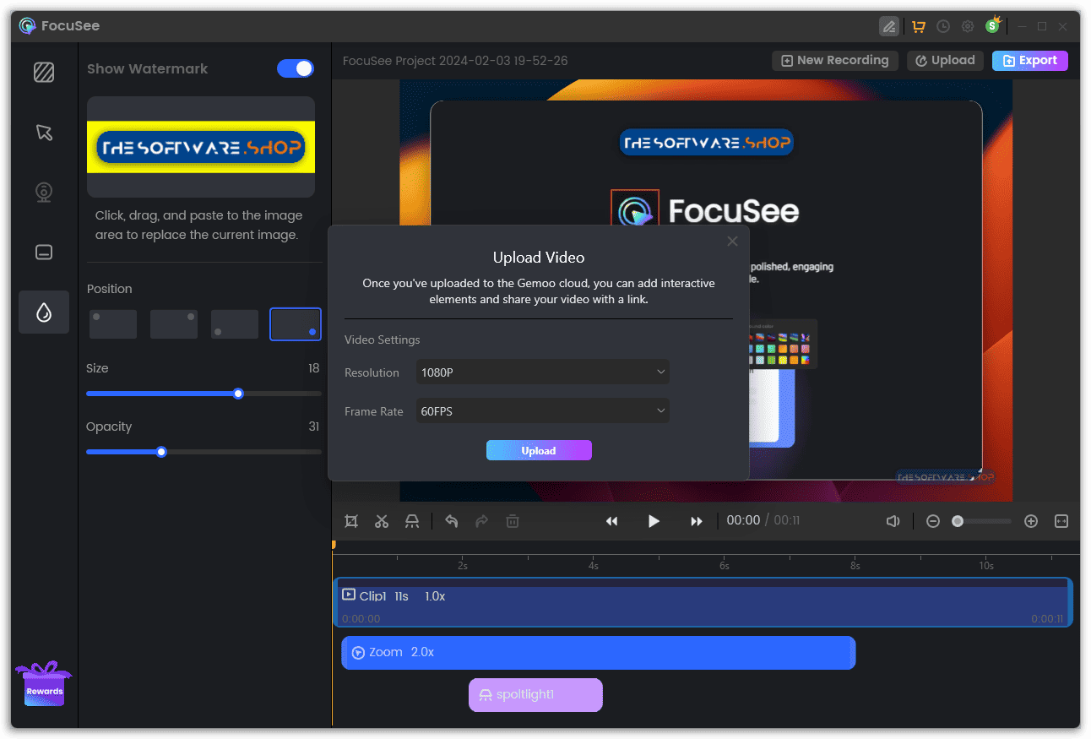Viewport: 1091px width, 739px height.
Task: Set watermark position to top-right
Action: 174,324
